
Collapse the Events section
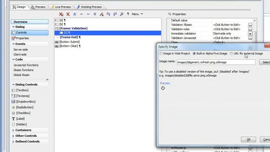[x=13, y=44]
